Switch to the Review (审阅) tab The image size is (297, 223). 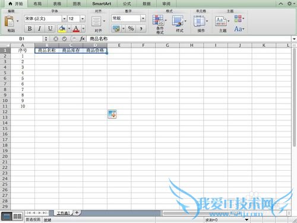coord(166,4)
